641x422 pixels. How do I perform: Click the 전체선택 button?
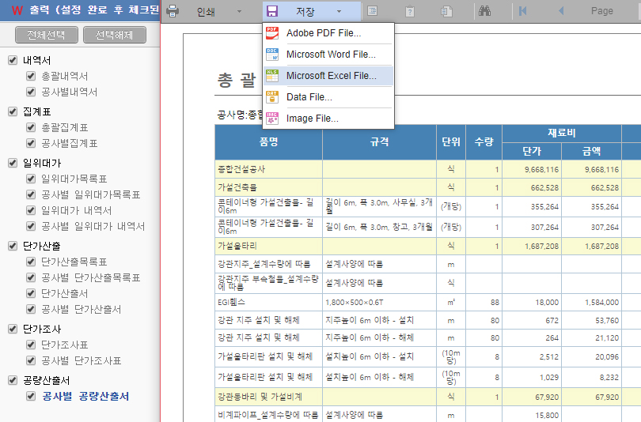pyautogui.click(x=47, y=35)
